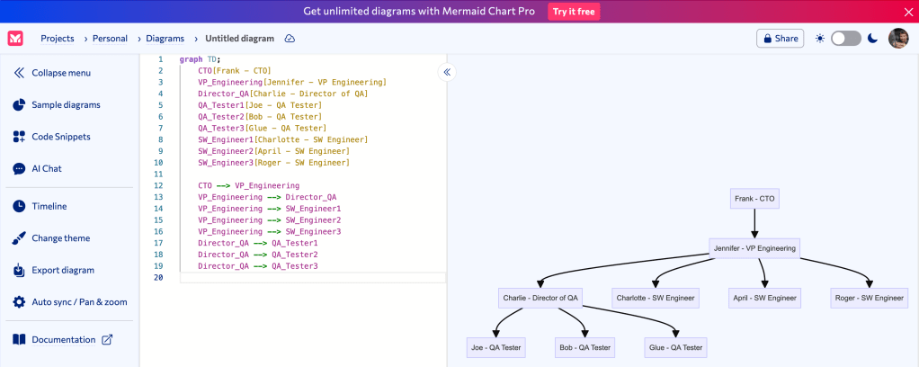Viewport: 919px width, 367px height.
Task: Click the sun light-mode icon
Action: (819, 39)
